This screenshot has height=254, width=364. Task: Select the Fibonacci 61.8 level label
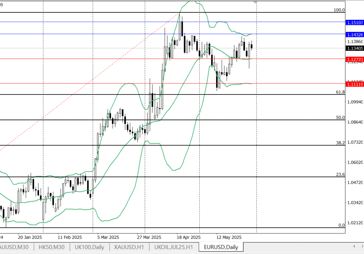[340, 92]
